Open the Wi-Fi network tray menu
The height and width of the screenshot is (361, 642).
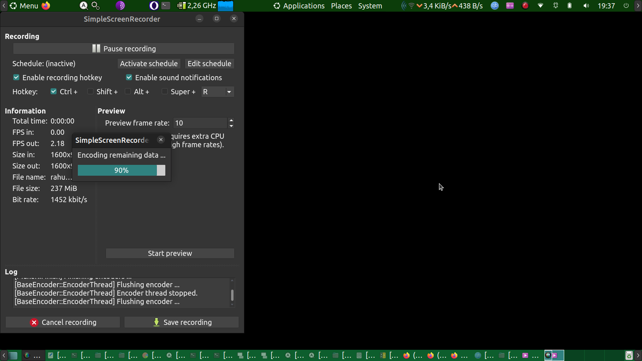[540, 6]
